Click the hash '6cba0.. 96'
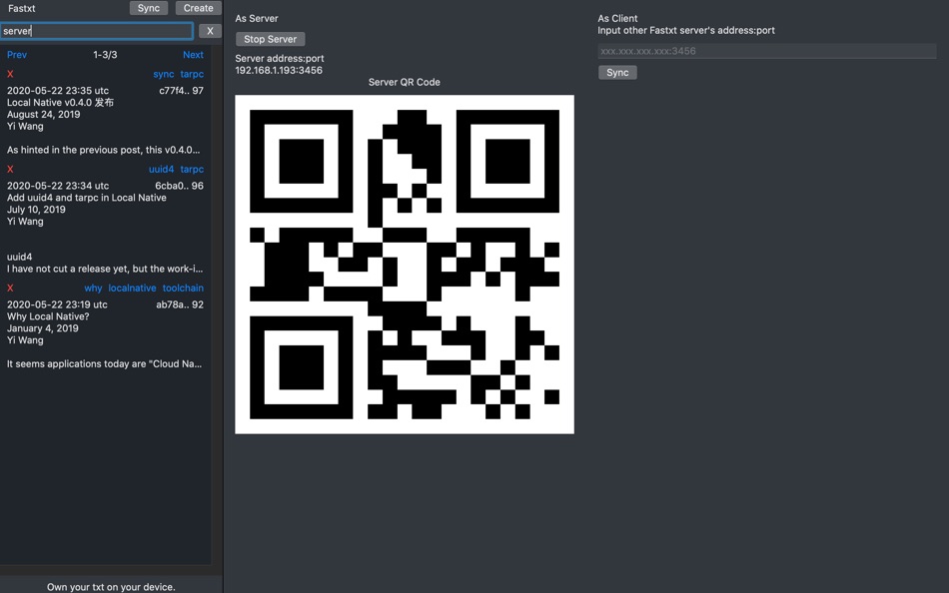 click(179, 186)
